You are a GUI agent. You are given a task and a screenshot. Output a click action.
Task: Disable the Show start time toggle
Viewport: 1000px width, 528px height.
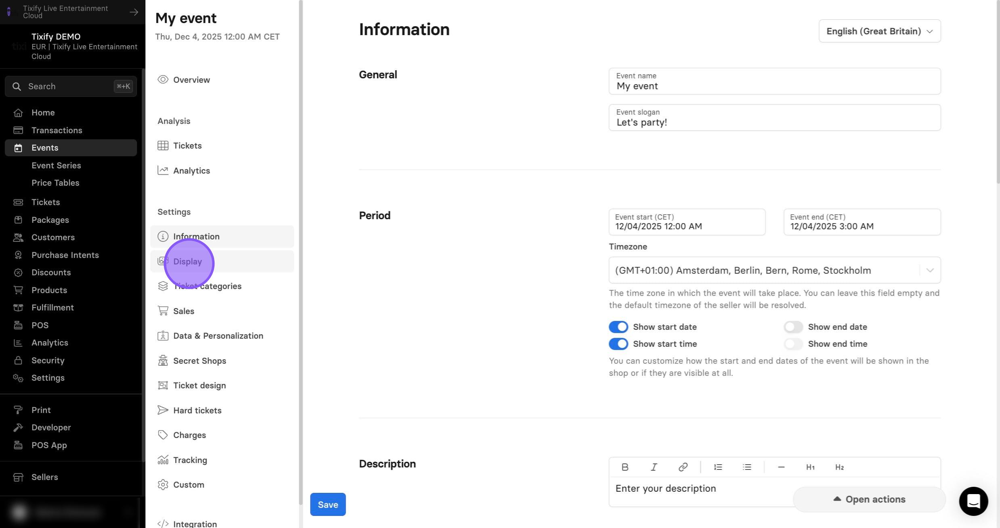(x=618, y=344)
